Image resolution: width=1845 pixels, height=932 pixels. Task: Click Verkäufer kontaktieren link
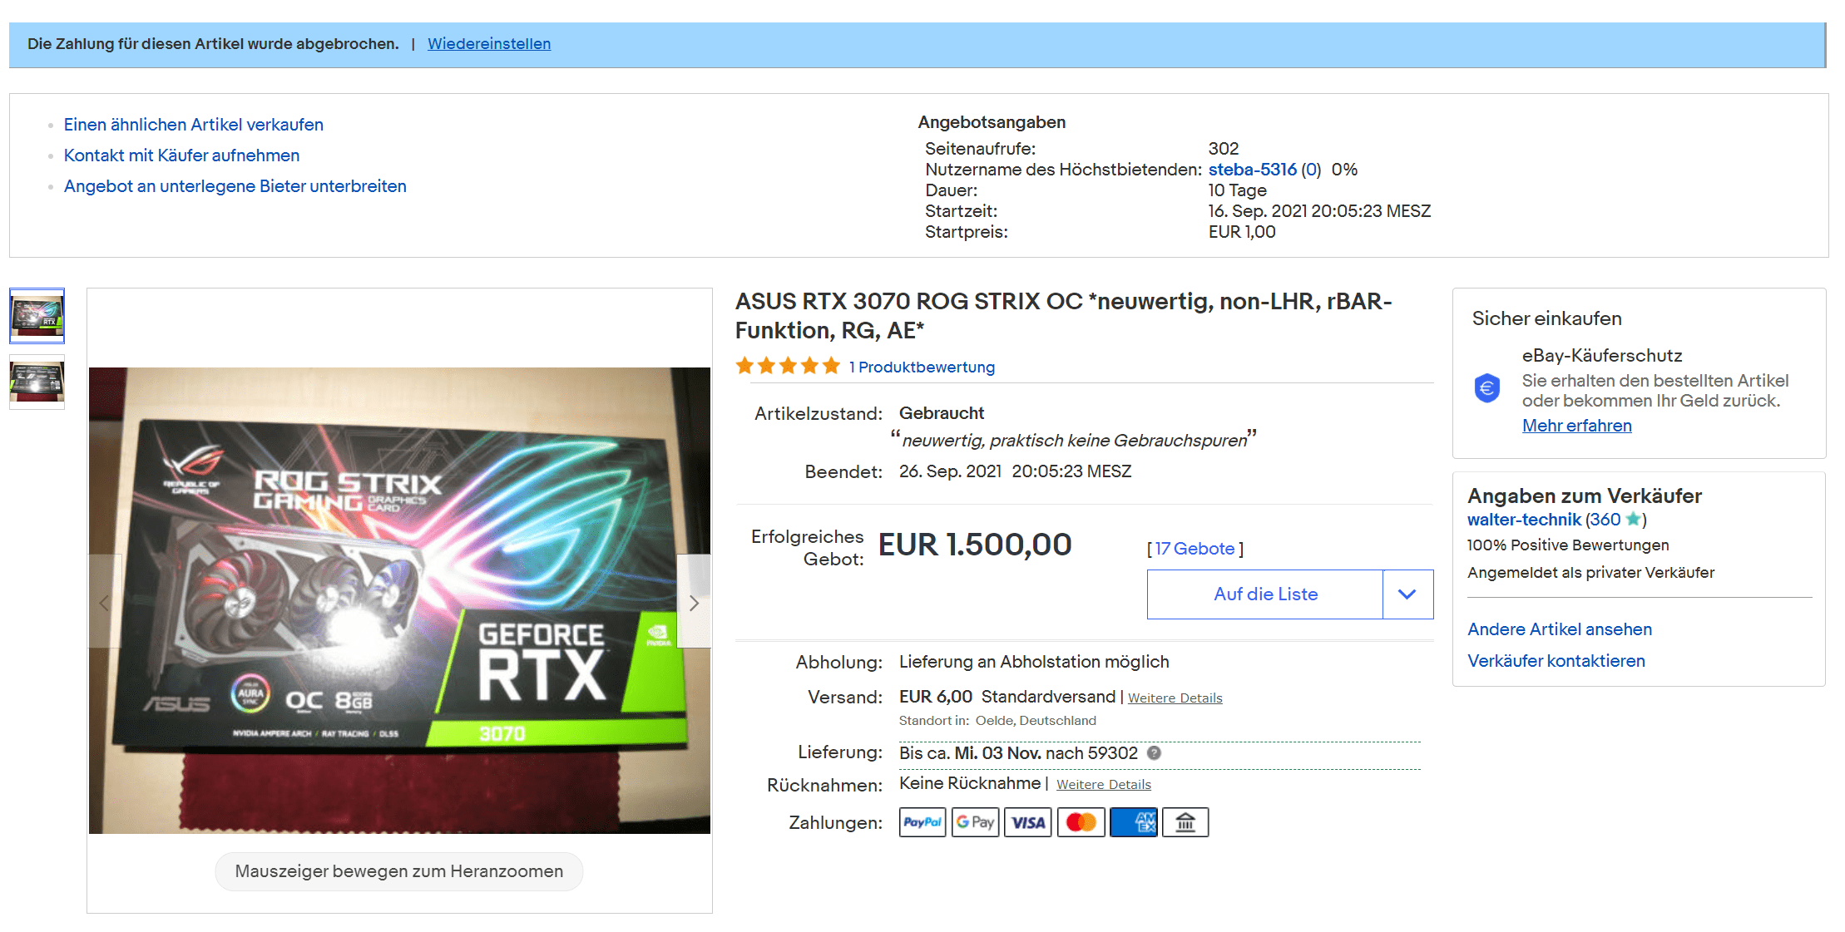click(1556, 661)
